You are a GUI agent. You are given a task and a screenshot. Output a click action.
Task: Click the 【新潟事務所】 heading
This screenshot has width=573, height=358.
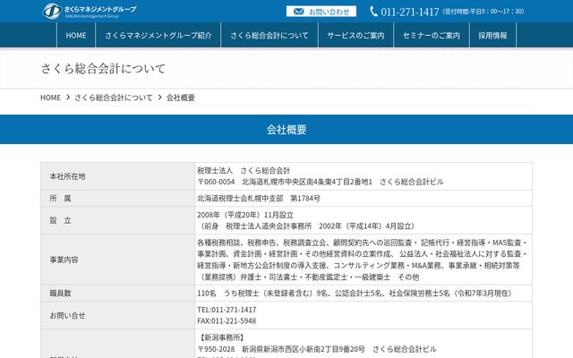pos(221,337)
